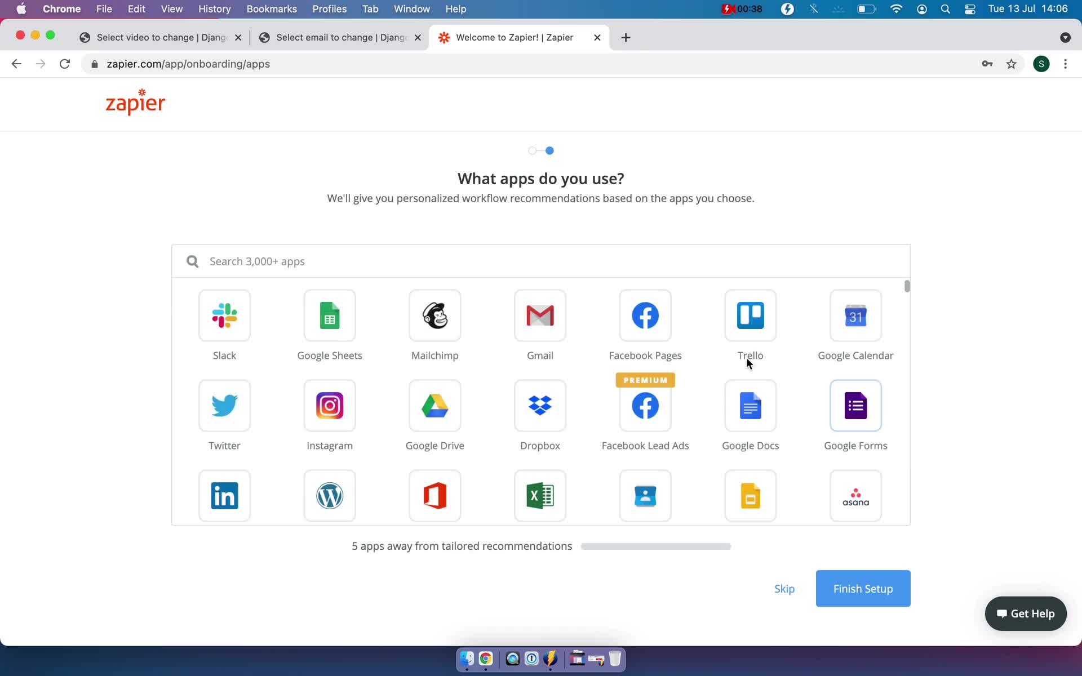The height and width of the screenshot is (676, 1082).
Task: Open the Zapier logo homepage link
Action: click(x=136, y=101)
